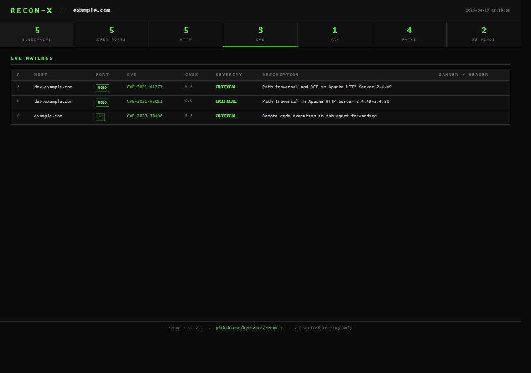
Task: Click the port 22 badge
Action: point(100,117)
